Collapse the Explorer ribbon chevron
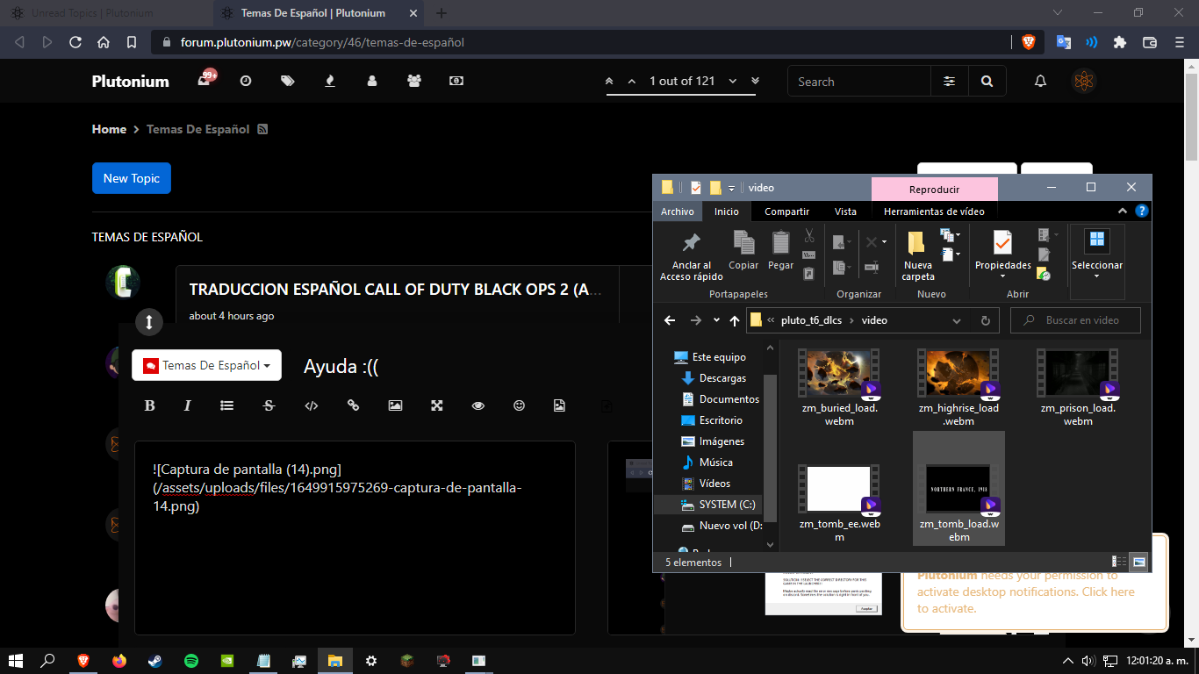 (x=1123, y=212)
